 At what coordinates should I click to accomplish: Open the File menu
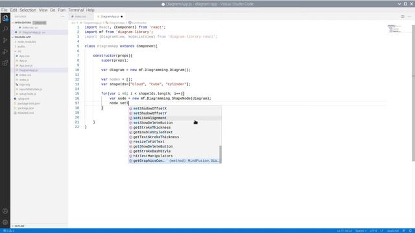click(5, 10)
